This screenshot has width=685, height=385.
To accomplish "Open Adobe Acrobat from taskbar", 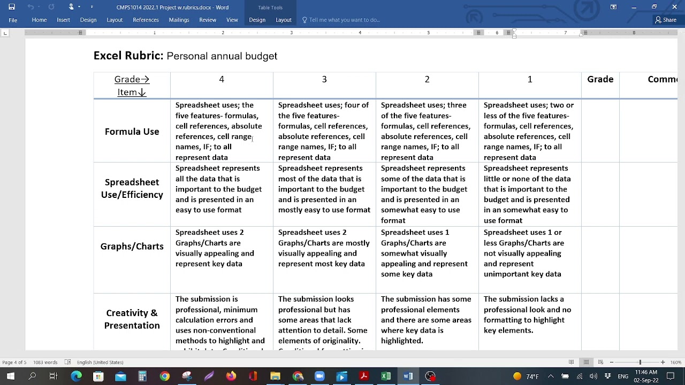I will click(x=363, y=376).
